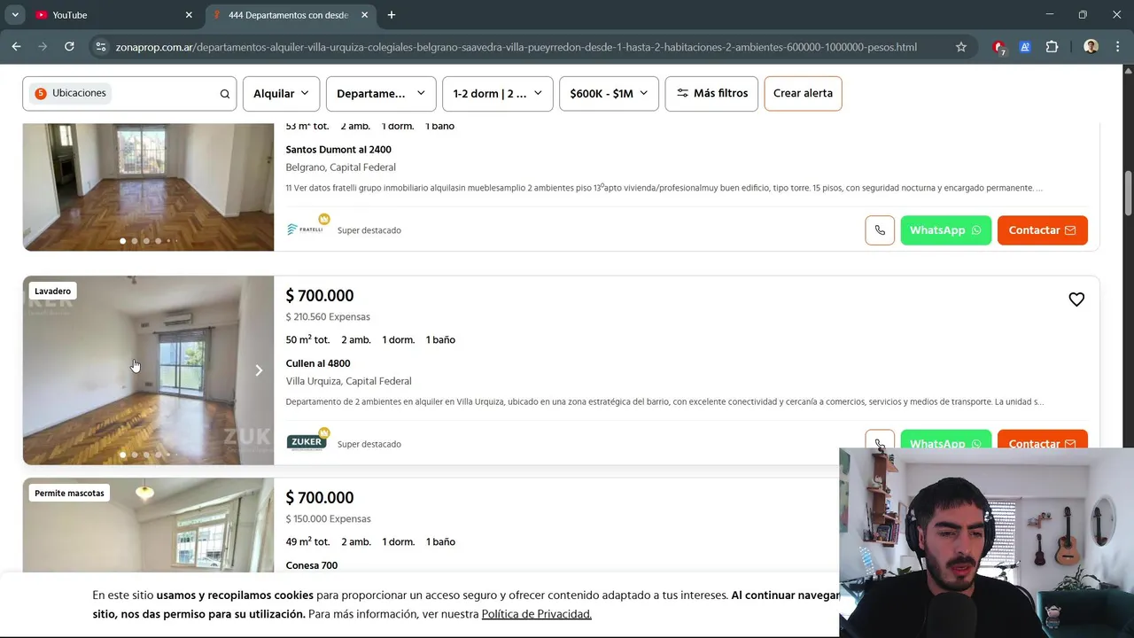Open Conesa 700 listing title
The image size is (1134, 638).
coord(312,565)
